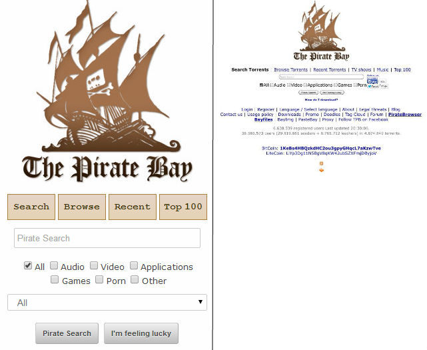This screenshot has height=350, width=427.
Task: Click the Facebook Like button on the right page
Action: [372, 81]
